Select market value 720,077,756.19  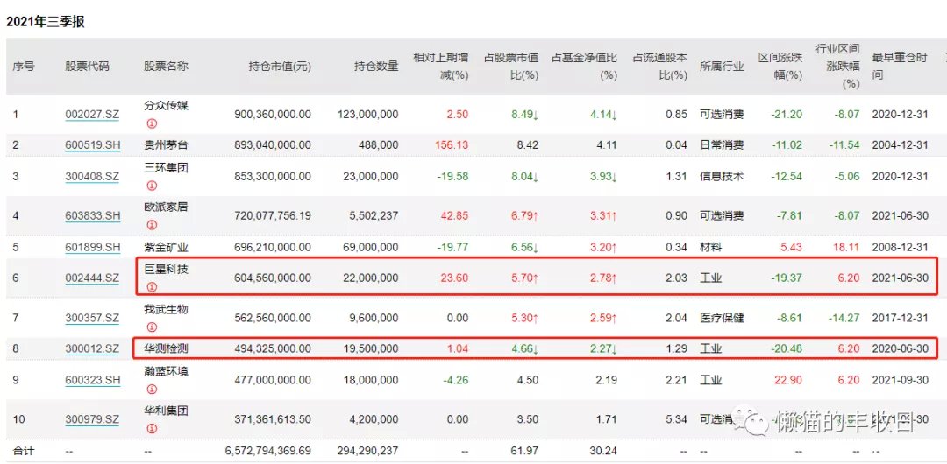point(273,216)
